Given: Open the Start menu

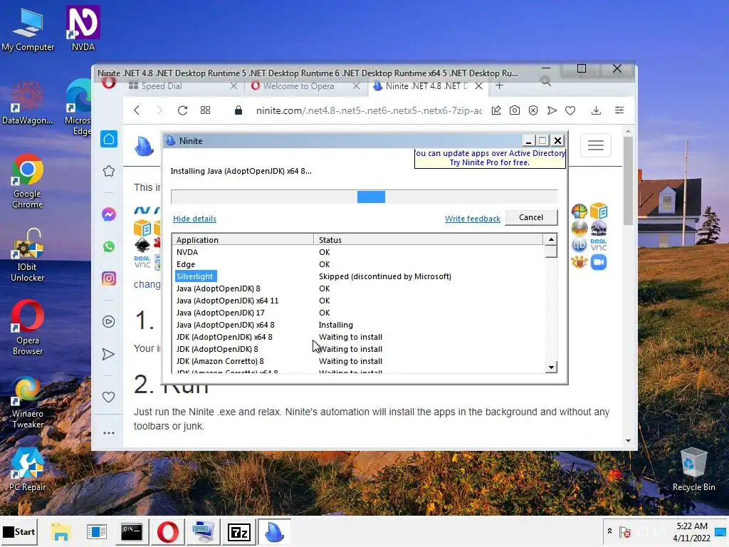Looking at the screenshot, I should click(x=19, y=531).
